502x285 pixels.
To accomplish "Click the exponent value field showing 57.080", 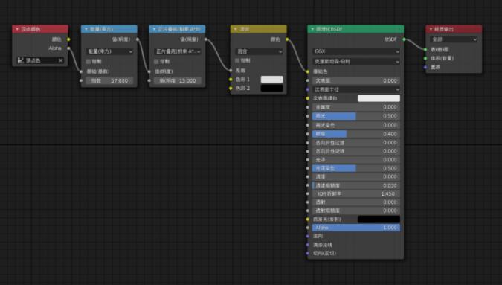I will coord(109,80).
